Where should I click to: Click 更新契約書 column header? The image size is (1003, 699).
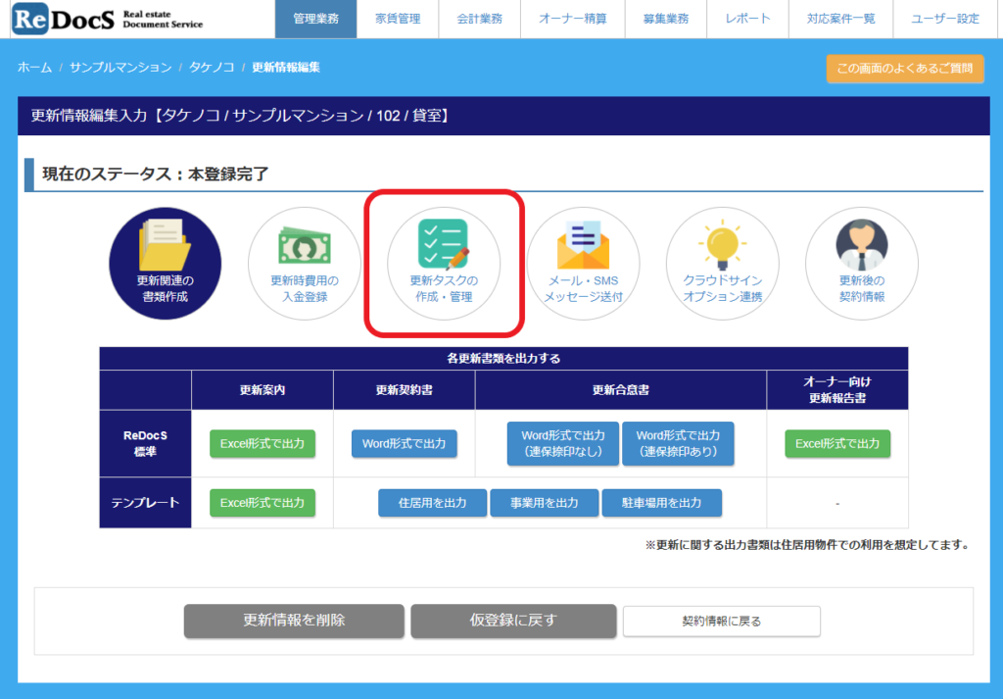pyautogui.click(x=405, y=390)
